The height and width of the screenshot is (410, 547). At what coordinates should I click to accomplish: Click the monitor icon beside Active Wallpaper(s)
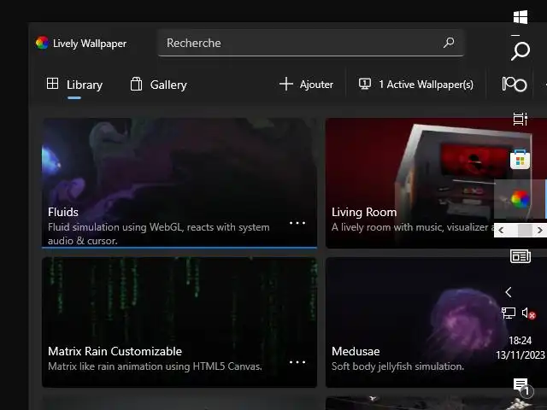point(365,84)
